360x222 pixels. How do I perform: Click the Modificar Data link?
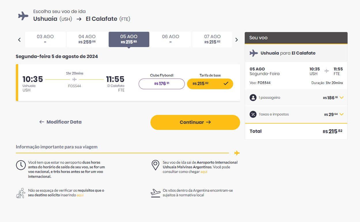coord(61,122)
